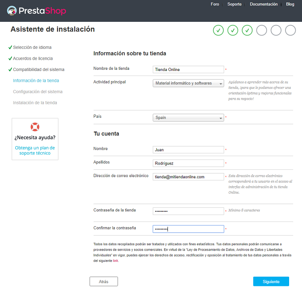Click the first completed step circle
Screen dimensions: 302x288
click(x=218, y=30)
